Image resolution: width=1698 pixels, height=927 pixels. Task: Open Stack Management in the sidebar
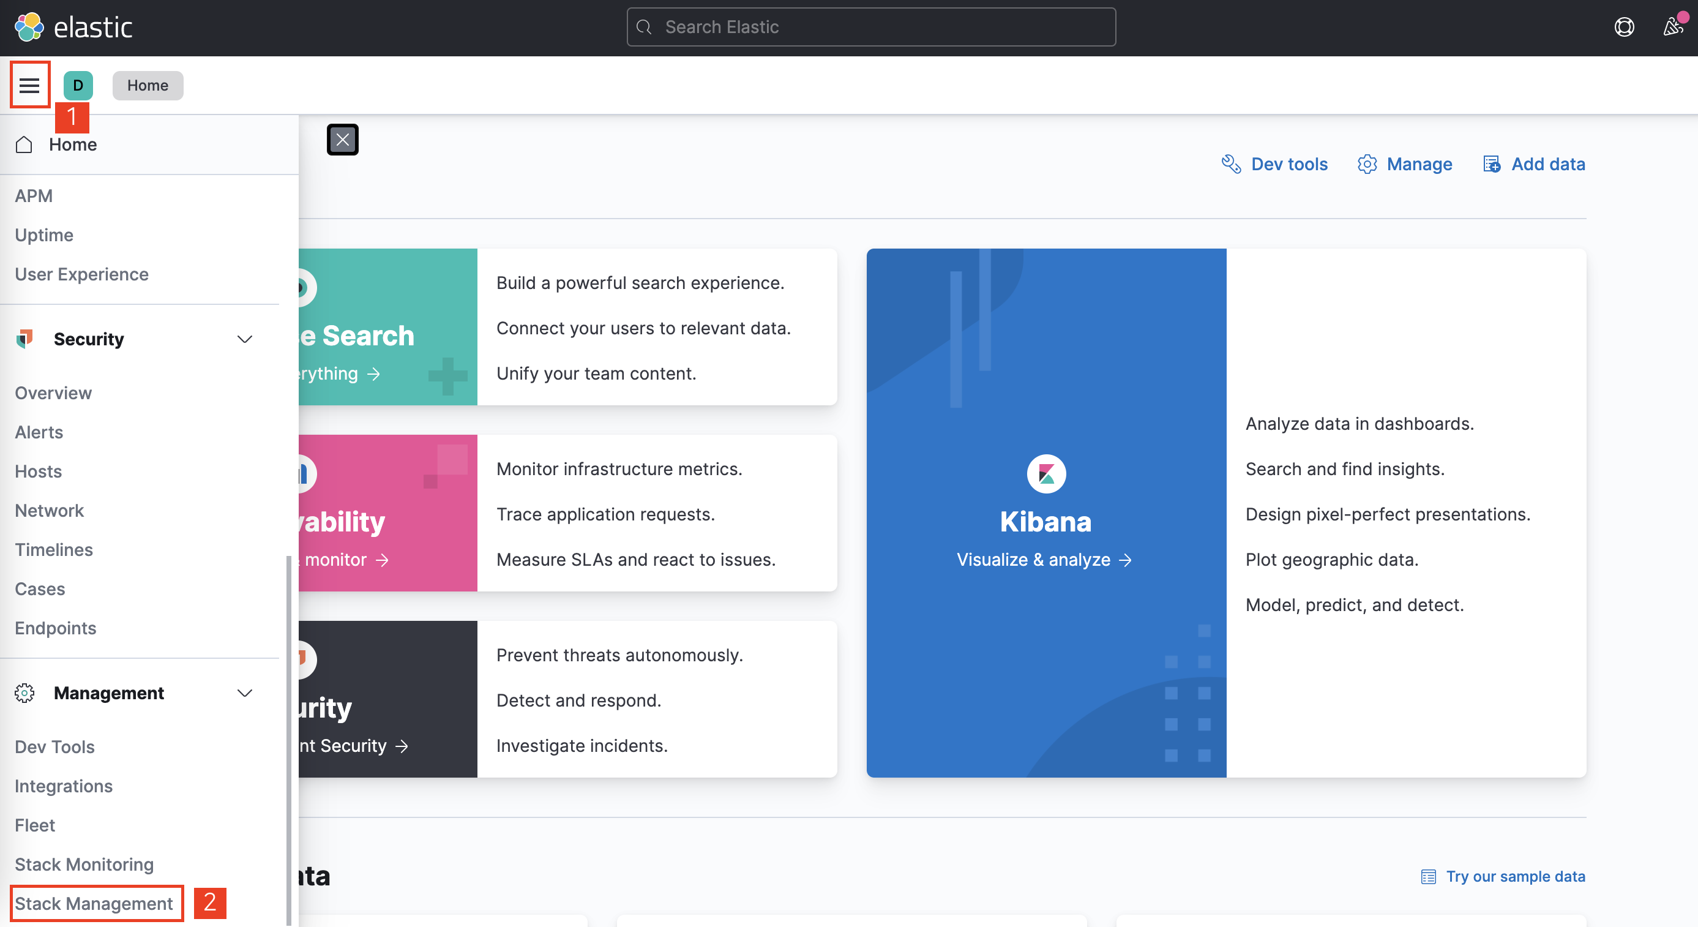(94, 903)
